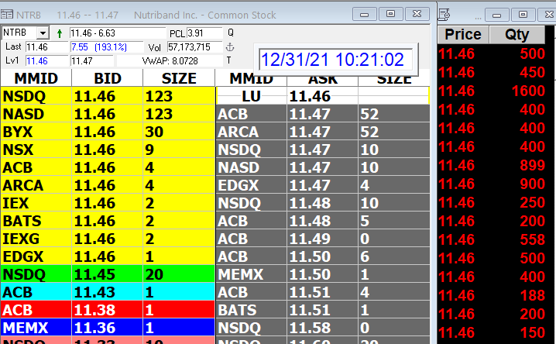Select the BYX bid row
Image resolution: width=556 pixels, height=344 pixels.
(x=108, y=132)
